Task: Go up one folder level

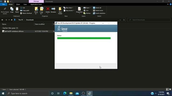Action: [12, 20]
